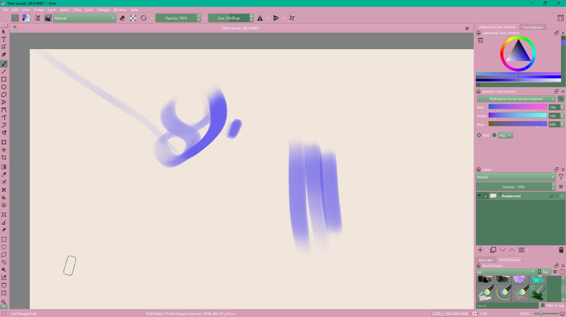Viewport: 566px width, 317px height.
Task: Toggle horizontal mirror tool
Action: coord(260,18)
